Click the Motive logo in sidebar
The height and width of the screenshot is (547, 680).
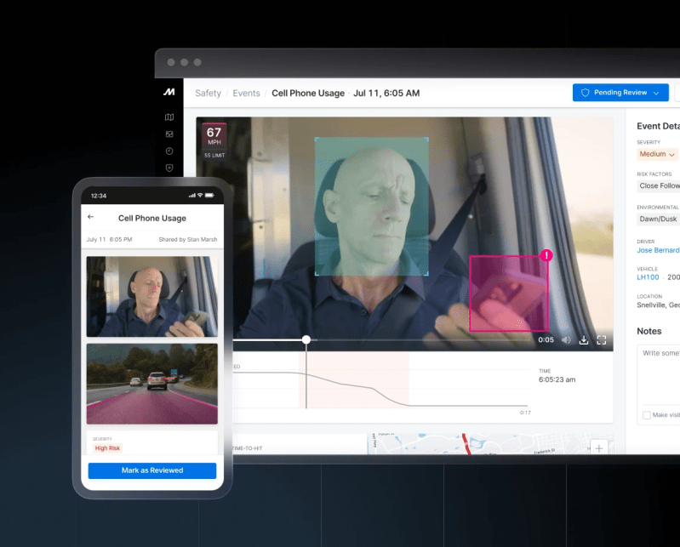click(x=169, y=92)
